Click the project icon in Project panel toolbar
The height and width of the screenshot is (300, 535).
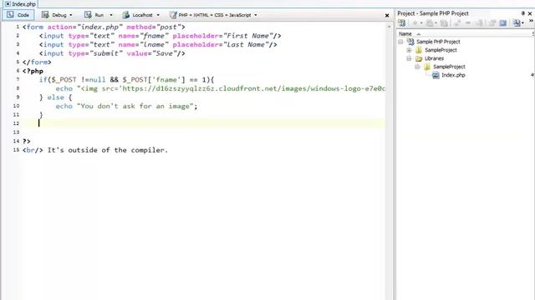(x=401, y=23)
